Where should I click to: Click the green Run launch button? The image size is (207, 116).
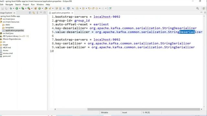[17, 8]
